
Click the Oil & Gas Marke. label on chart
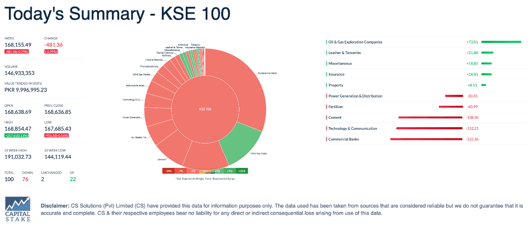[142, 74]
